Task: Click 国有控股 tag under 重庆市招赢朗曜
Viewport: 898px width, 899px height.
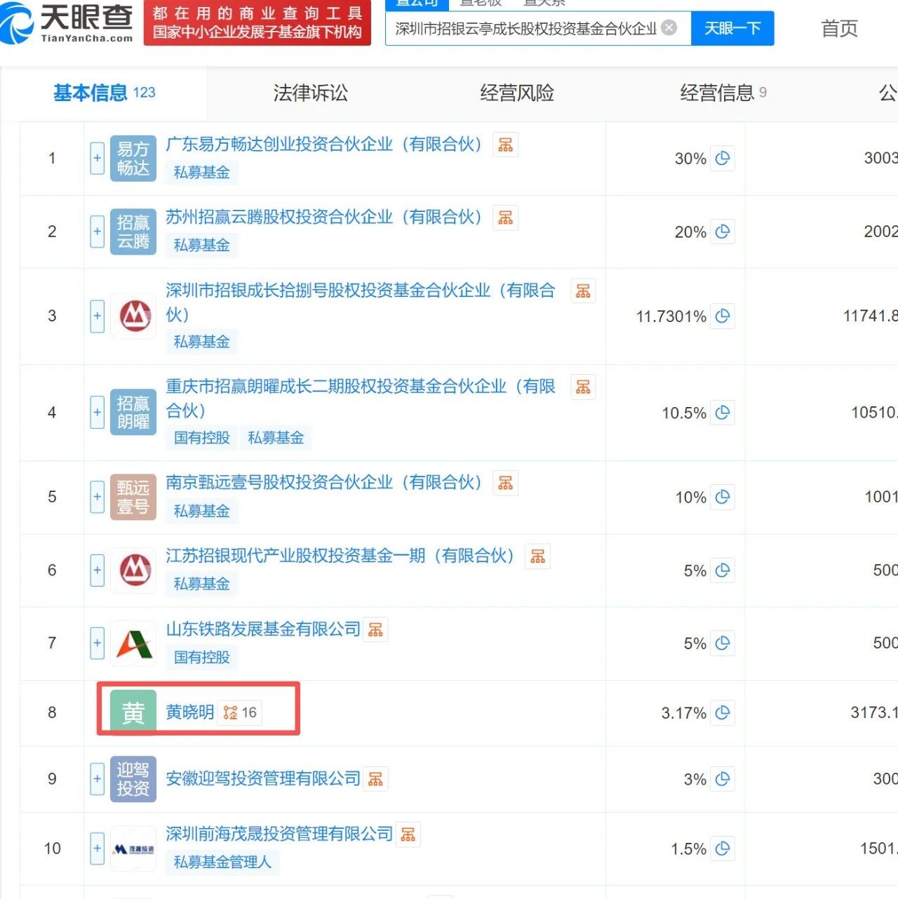Action: pyautogui.click(x=202, y=439)
